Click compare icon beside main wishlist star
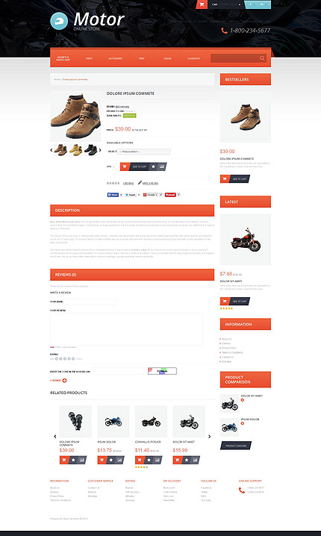 click(x=162, y=166)
